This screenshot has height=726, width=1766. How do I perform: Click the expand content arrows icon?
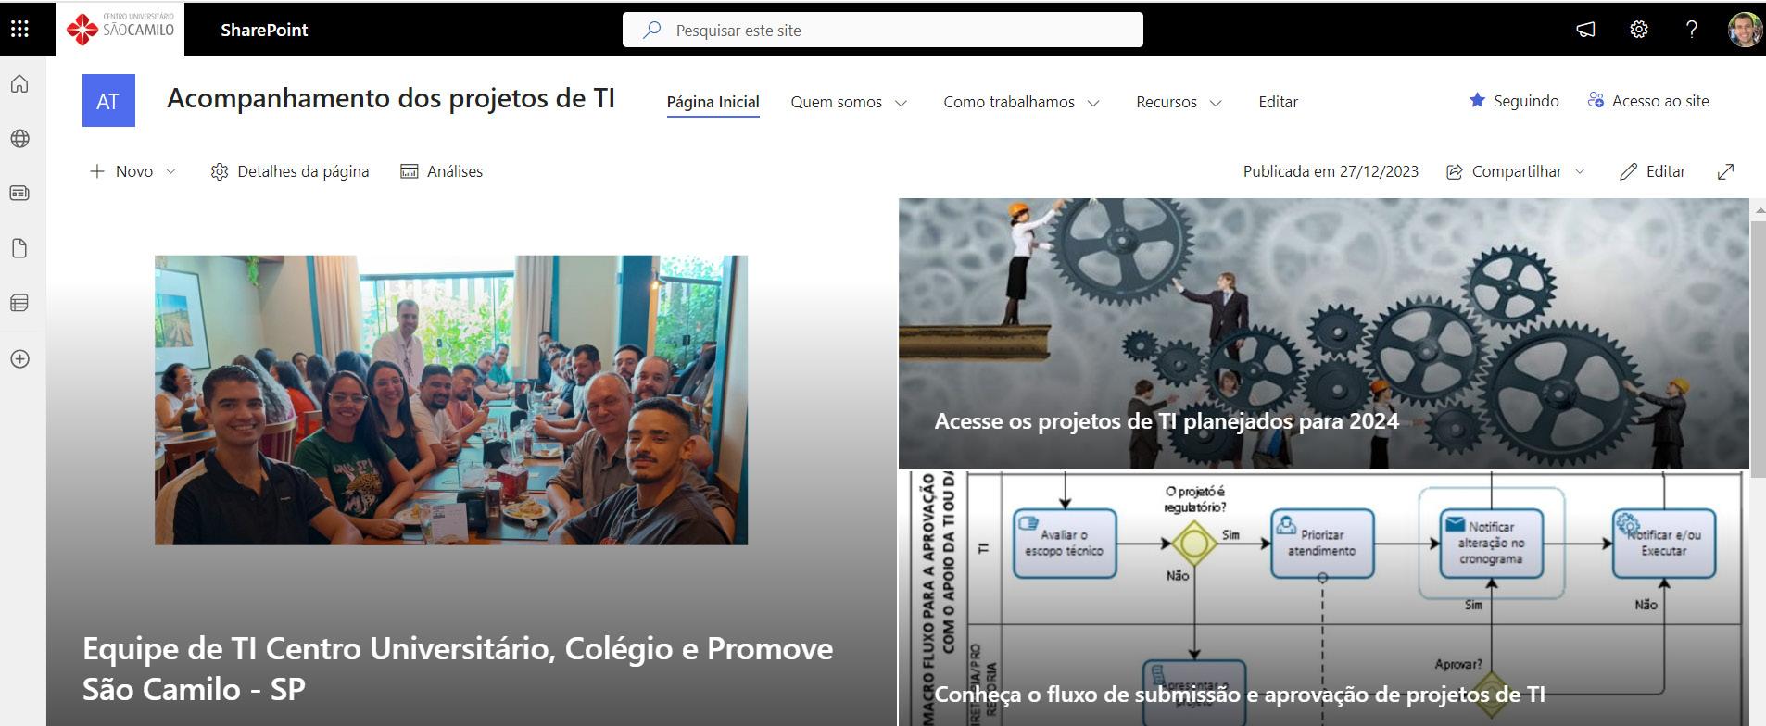(x=1725, y=171)
